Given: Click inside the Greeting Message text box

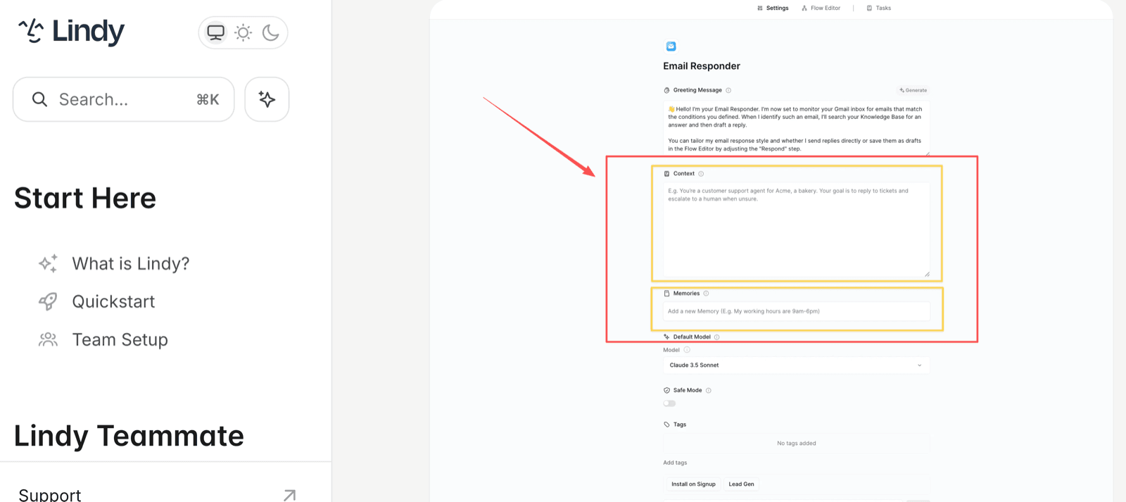Looking at the screenshot, I should click(x=796, y=129).
